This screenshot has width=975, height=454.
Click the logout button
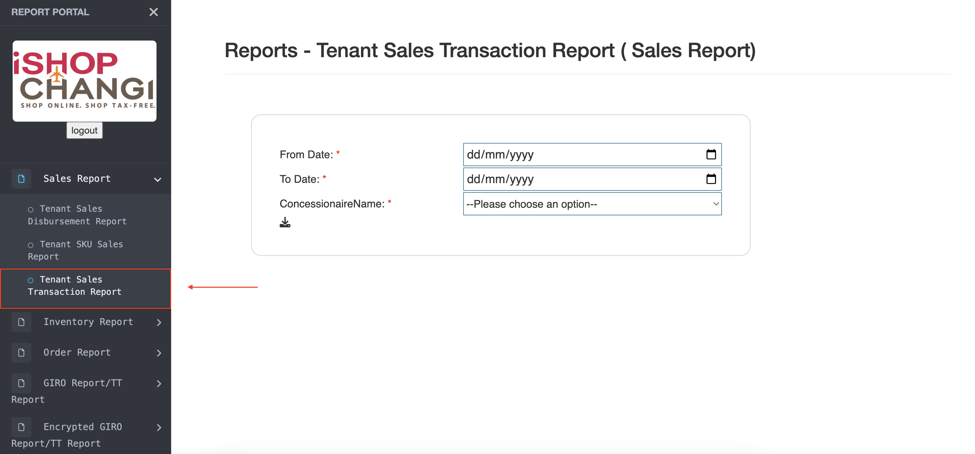pos(84,130)
